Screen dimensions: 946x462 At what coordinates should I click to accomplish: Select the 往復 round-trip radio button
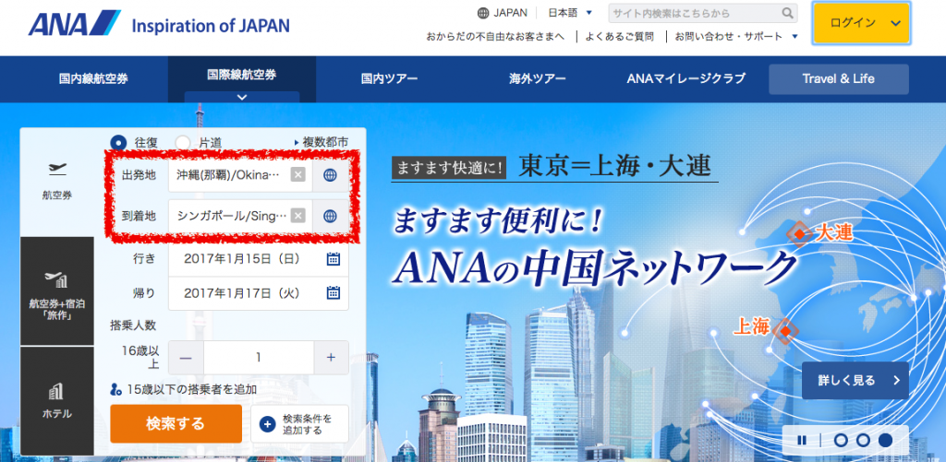118,143
